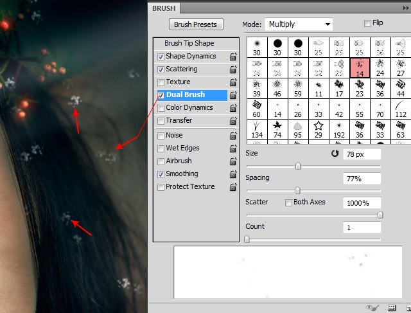Click the reset brush size circular arrow
Image resolution: width=411 pixels, height=313 pixels.
click(x=335, y=154)
